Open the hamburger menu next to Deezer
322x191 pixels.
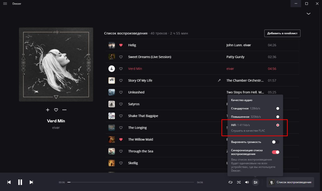coord(5,4)
